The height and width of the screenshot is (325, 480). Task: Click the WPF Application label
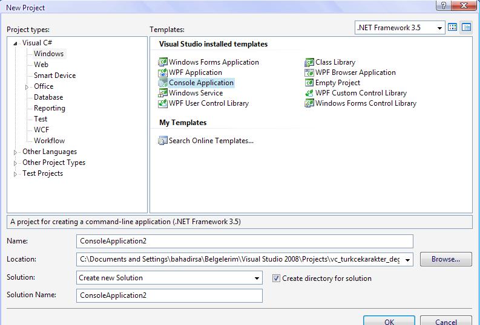point(196,72)
